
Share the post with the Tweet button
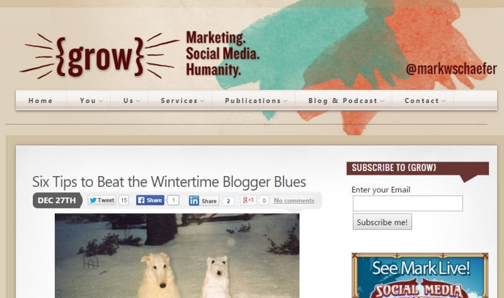pyautogui.click(x=101, y=200)
